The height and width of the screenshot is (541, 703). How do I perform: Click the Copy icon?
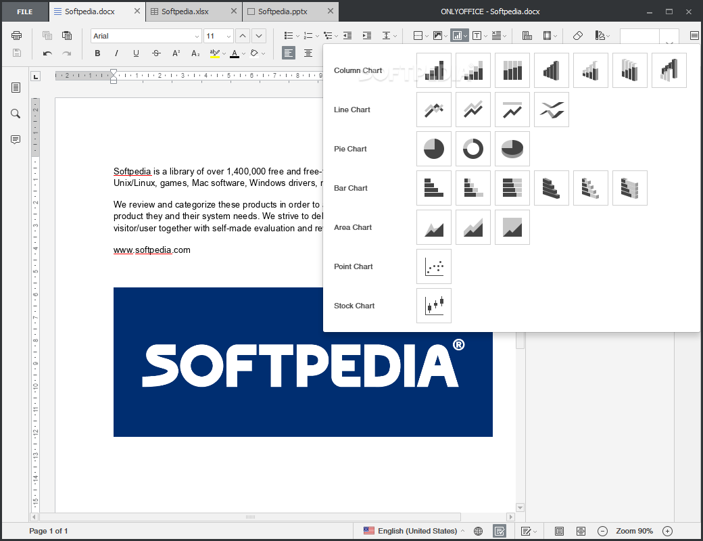coord(47,35)
